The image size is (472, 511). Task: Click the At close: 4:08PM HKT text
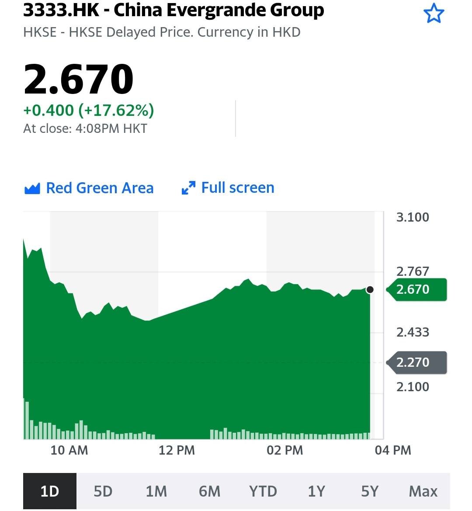click(x=85, y=129)
